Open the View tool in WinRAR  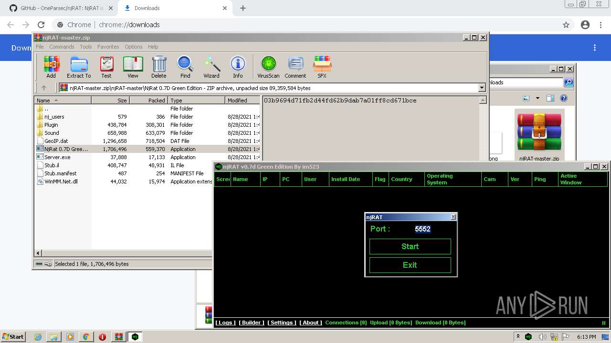coord(133,67)
